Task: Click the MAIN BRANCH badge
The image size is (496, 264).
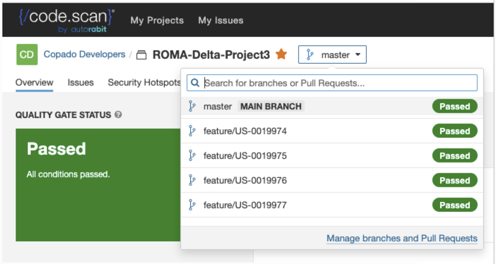Action: 271,106
